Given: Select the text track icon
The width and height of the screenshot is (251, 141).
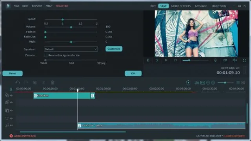Looking at the screenshot, I should coord(7,118).
